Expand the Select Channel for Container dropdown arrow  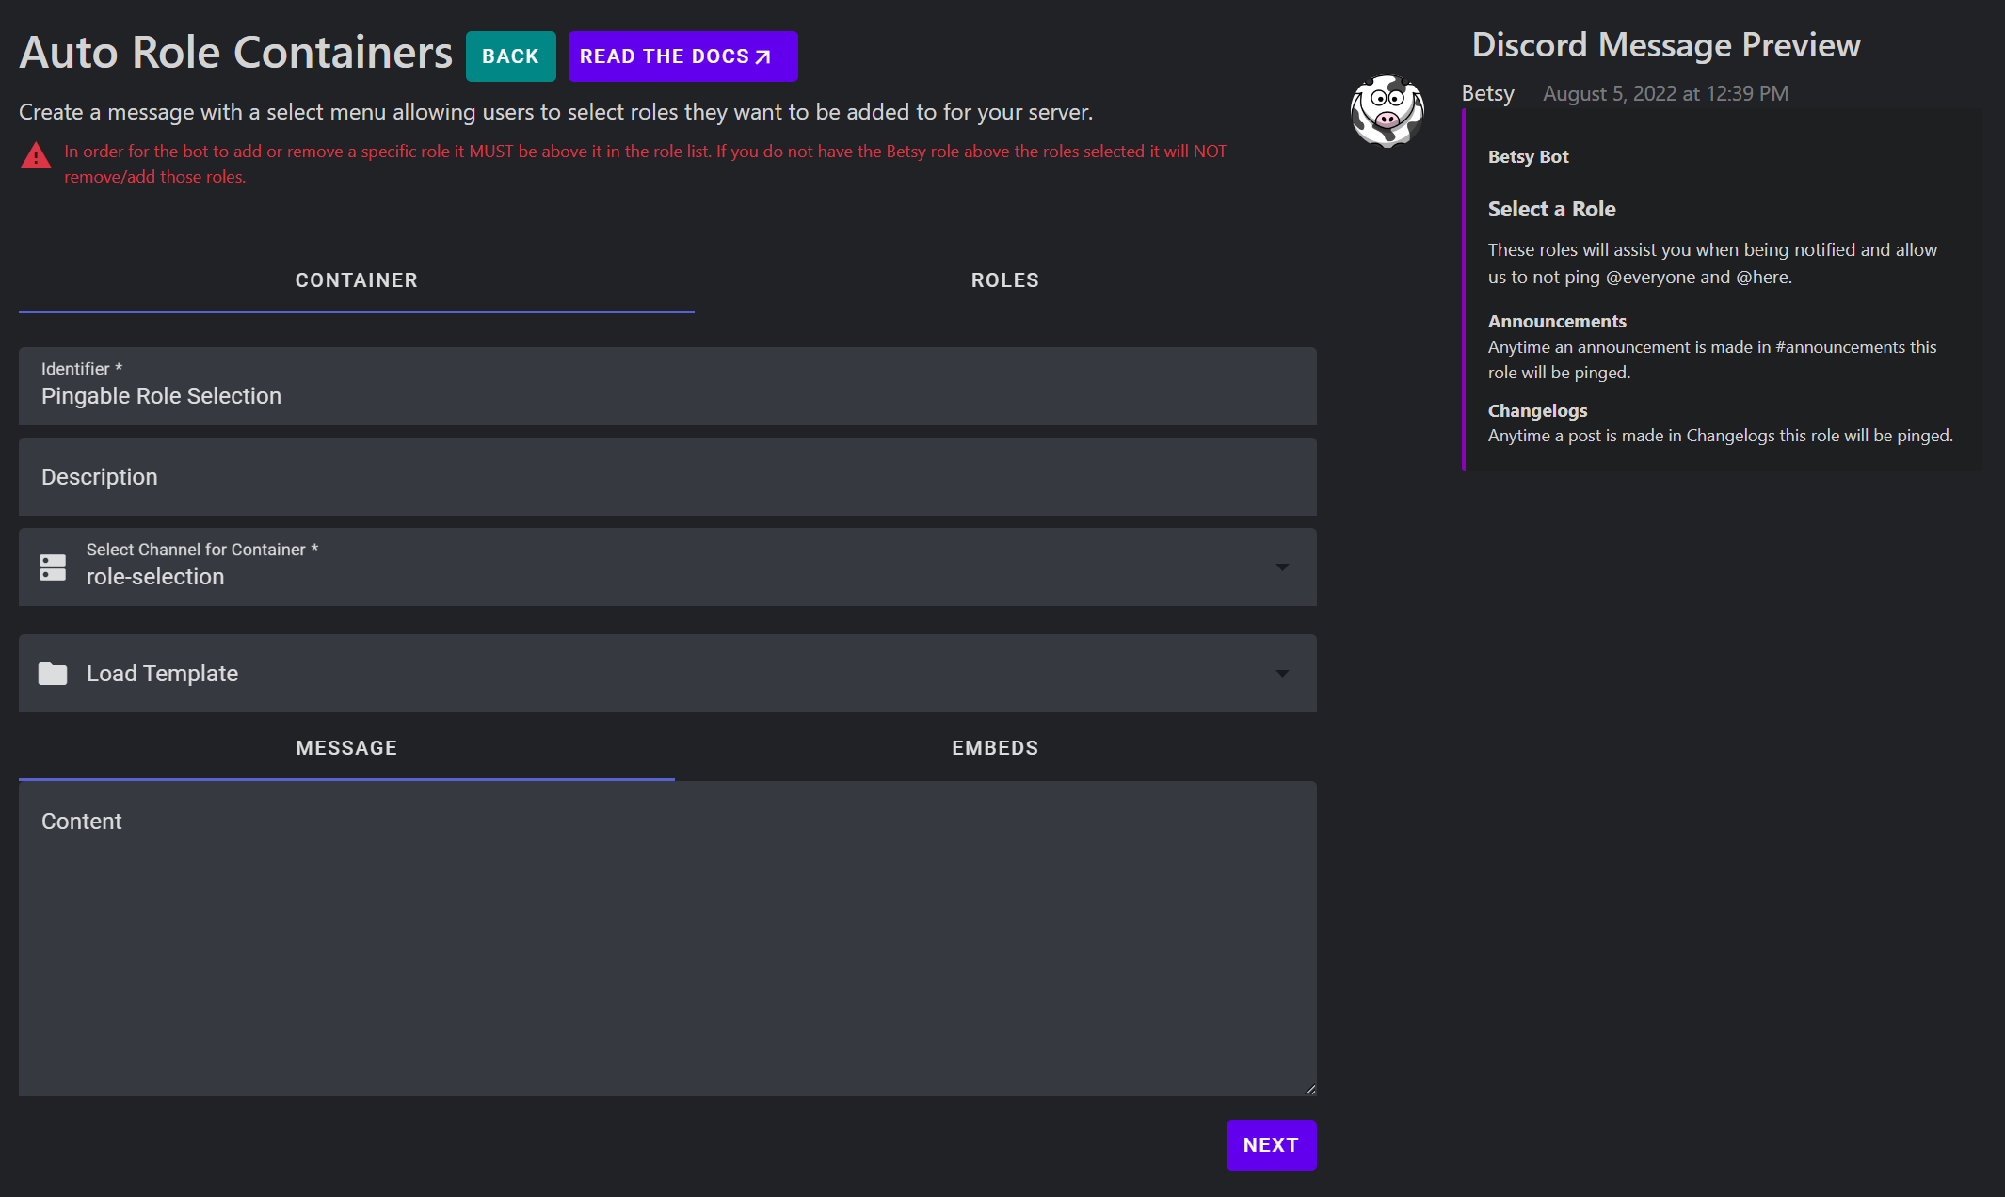[1282, 567]
